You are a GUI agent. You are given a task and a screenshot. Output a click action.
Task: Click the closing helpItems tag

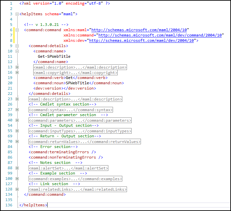pyautogui.click(x=33, y=205)
